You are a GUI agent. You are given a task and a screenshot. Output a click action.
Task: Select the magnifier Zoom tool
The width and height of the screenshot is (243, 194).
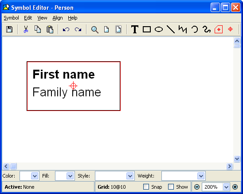(94, 30)
